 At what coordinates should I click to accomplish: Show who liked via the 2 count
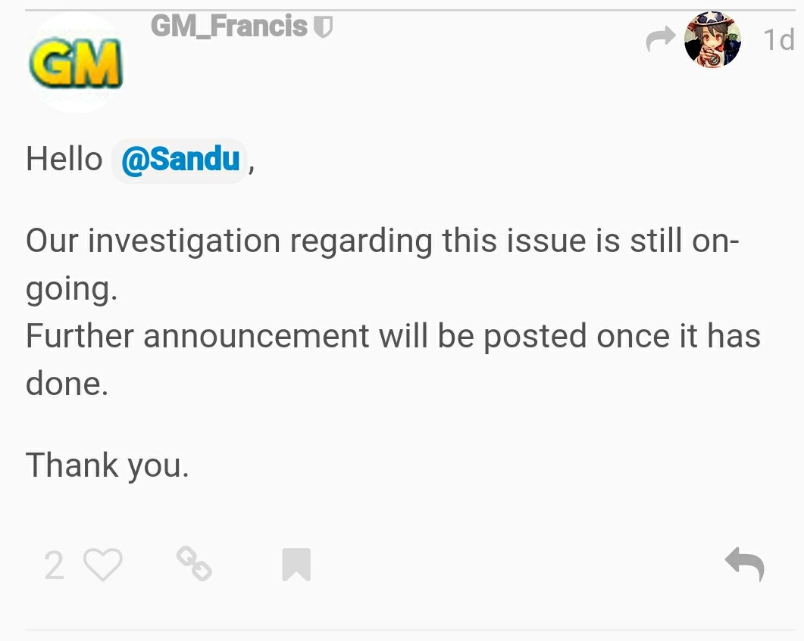54,565
